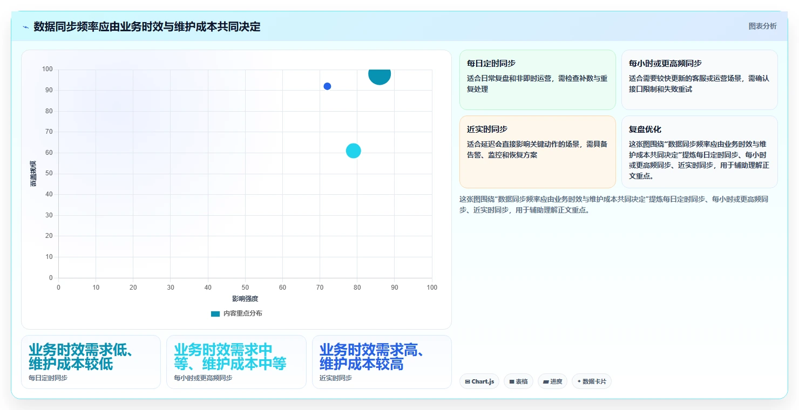The height and width of the screenshot is (410, 799).
Task: Click the 数据卡片 sparkle icon
Action: (x=579, y=381)
